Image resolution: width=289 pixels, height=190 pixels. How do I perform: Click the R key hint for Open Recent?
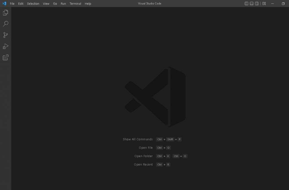pyautogui.click(x=168, y=165)
